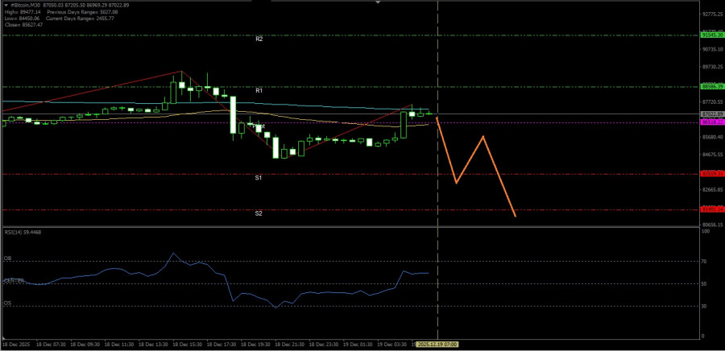Click the gray current price 87022.89 tag
The image size is (725, 351).
click(711, 114)
